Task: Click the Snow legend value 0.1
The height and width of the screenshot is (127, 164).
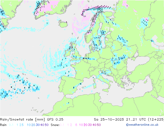Action: click(62, 125)
